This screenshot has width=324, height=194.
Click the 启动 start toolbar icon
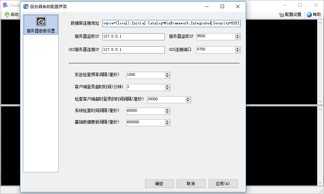pos(7,15)
